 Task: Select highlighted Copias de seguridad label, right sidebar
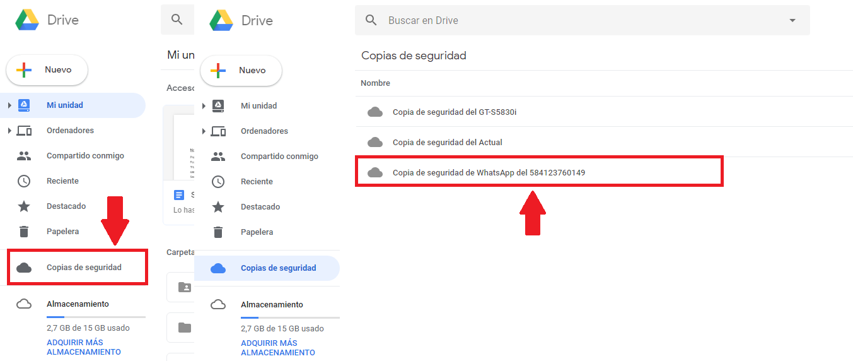(x=278, y=268)
